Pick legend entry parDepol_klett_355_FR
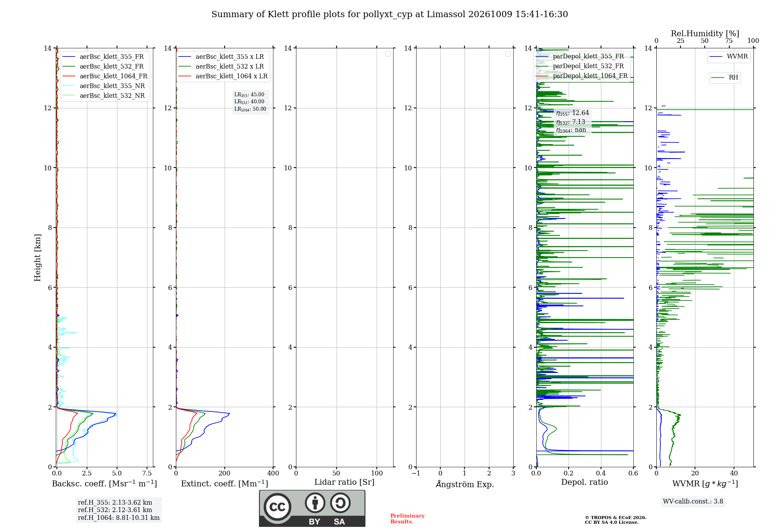This screenshot has height=530, width=780. tap(580, 57)
